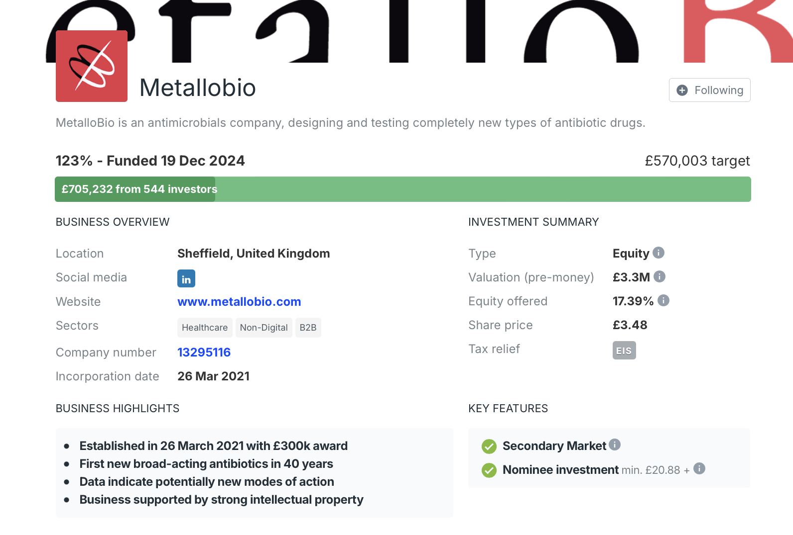
Task: Click the Metallobio company name heading
Action: [198, 88]
